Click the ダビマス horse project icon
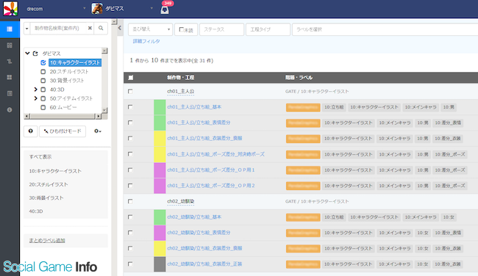The height and width of the screenshot is (276, 478). pyautogui.click(x=97, y=9)
